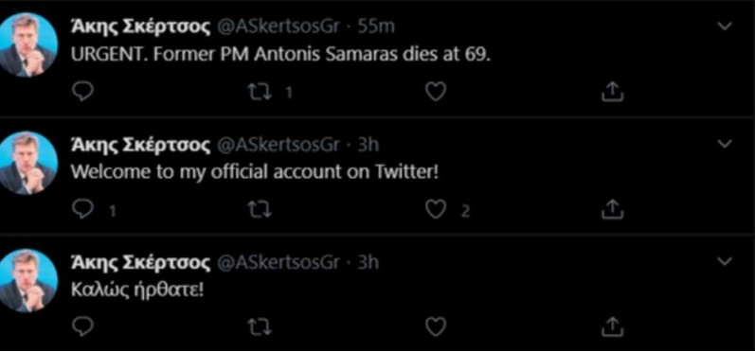
Task: Open Άκης Σκέρτσος name on first tweet
Action: point(140,27)
